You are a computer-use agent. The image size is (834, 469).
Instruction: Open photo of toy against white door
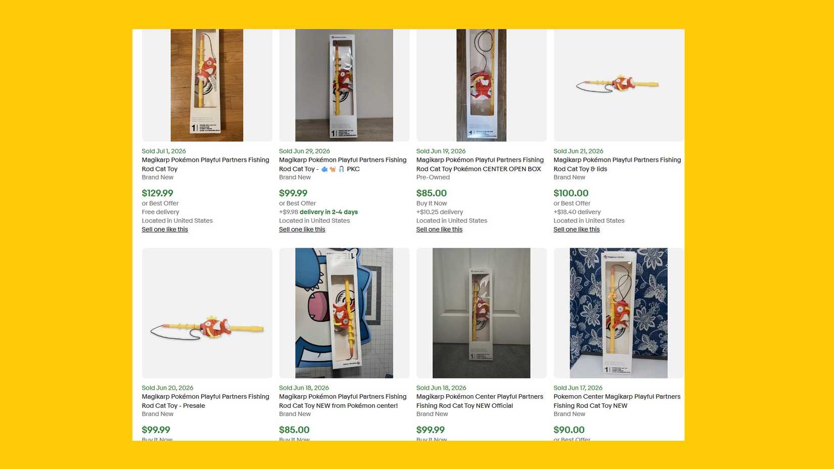point(481,313)
